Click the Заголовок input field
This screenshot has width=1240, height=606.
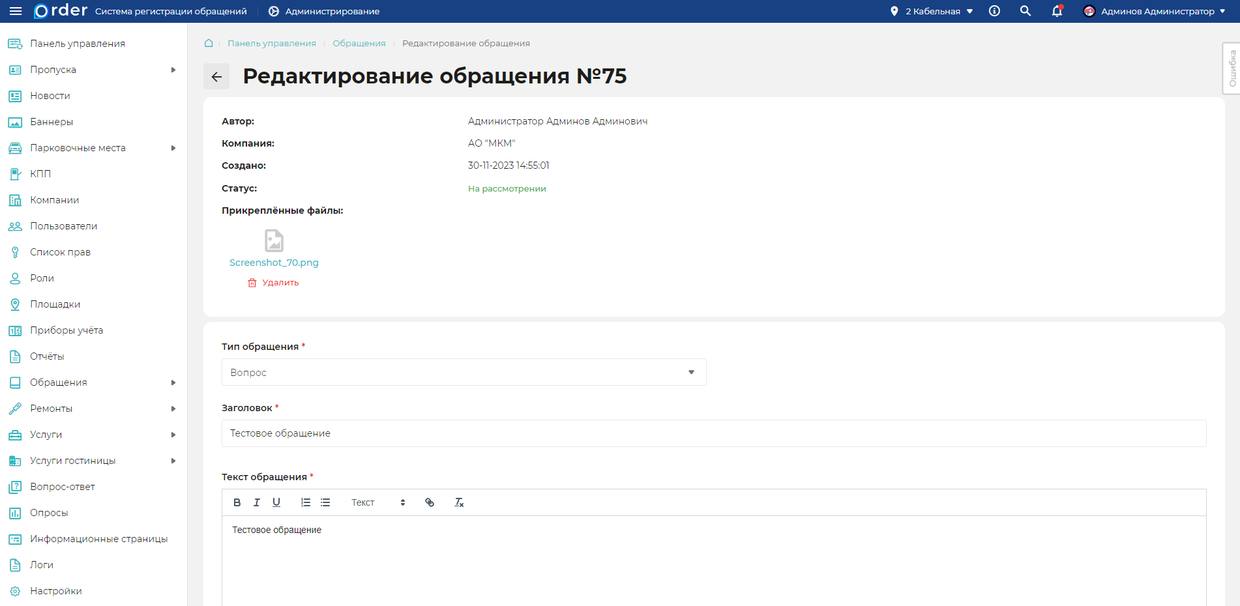tap(713, 433)
